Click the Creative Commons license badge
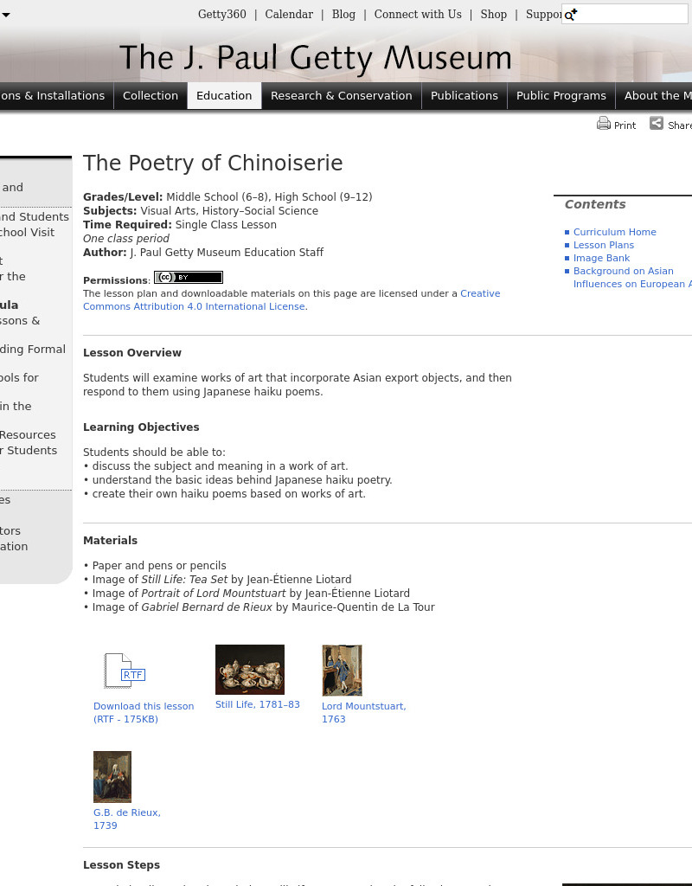 (x=188, y=277)
